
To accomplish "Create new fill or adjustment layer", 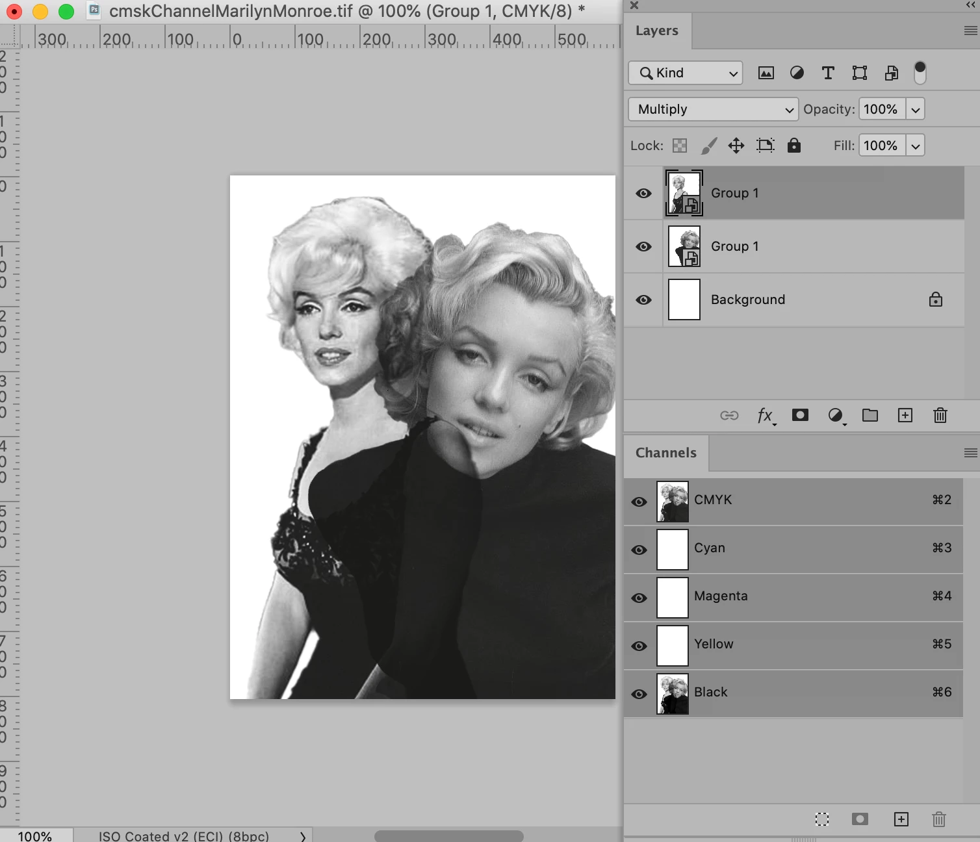I will click(x=836, y=416).
